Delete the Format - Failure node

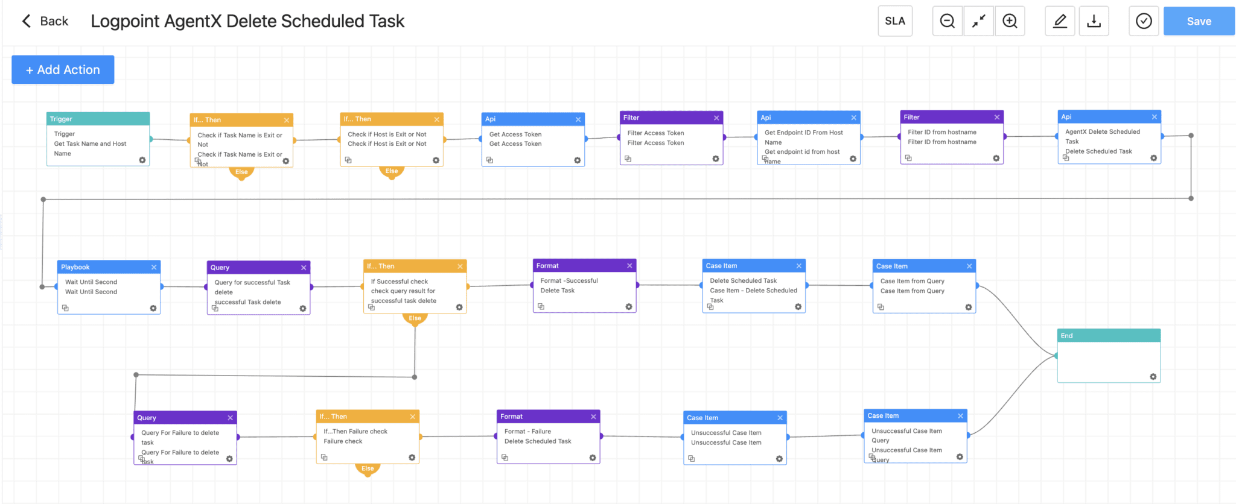click(x=593, y=417)
